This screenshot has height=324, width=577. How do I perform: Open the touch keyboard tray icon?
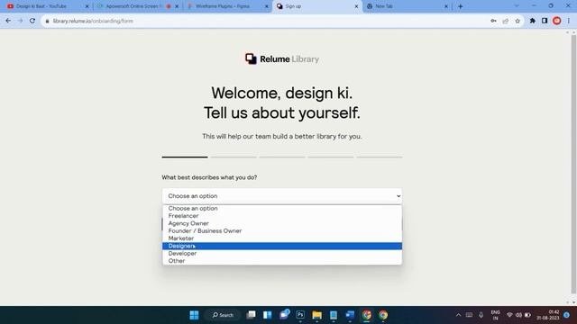(x=469, y=315)
